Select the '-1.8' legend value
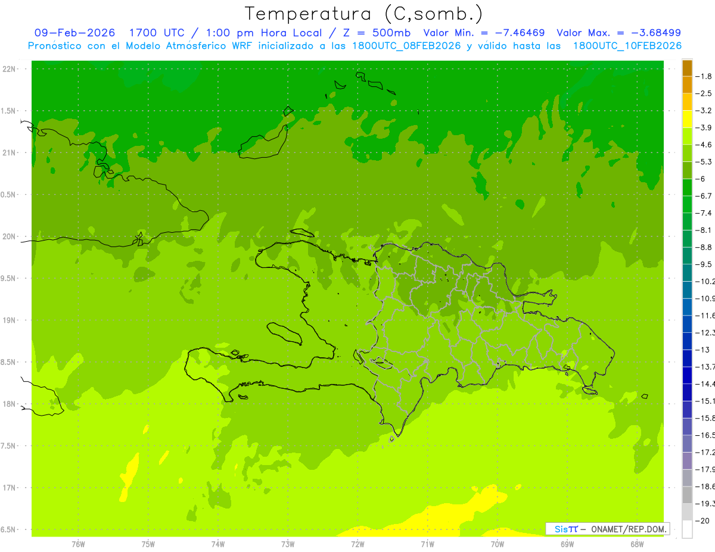The image size is (715, 552). tap(704, 76)
